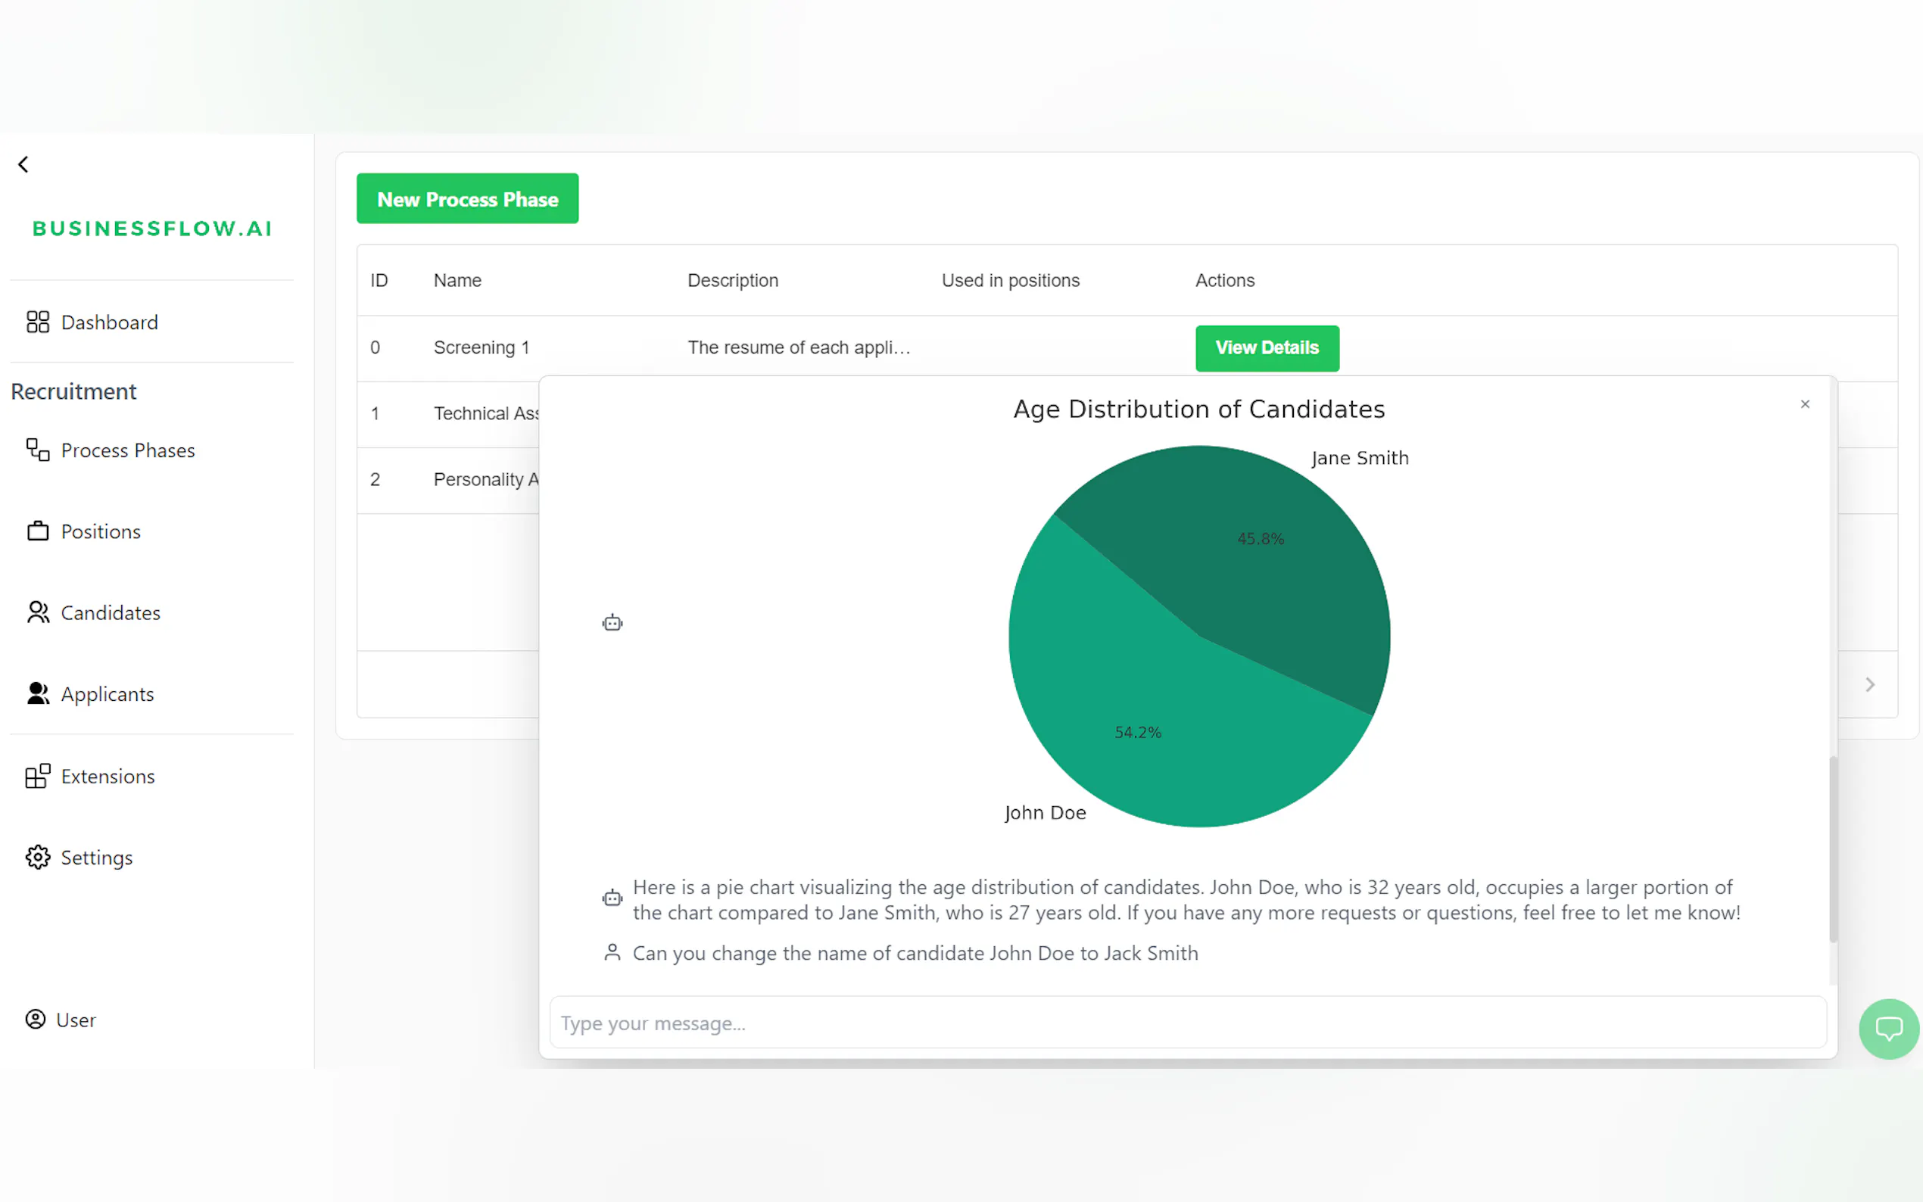Close the chat popup panel
The height and width of the screenshot is (1202, 1923).
tap(1805, 404)
